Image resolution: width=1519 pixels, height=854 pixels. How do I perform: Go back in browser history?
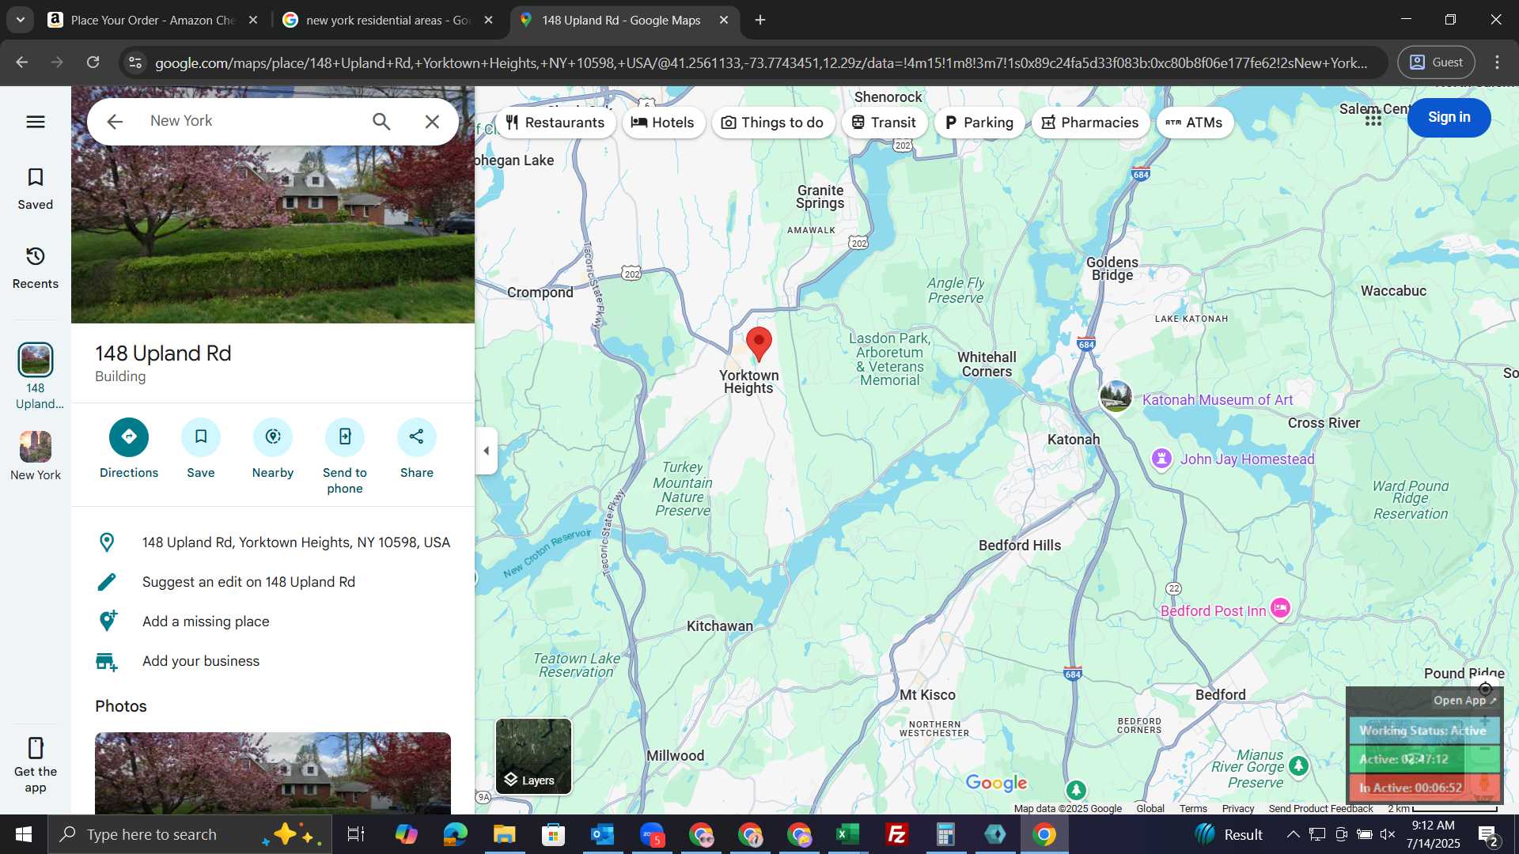(x=22, y=62)
